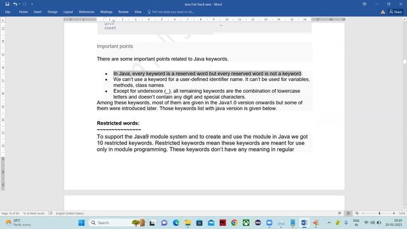
Task: Open the Paint app on the taskbar
Action: point(316,223)
